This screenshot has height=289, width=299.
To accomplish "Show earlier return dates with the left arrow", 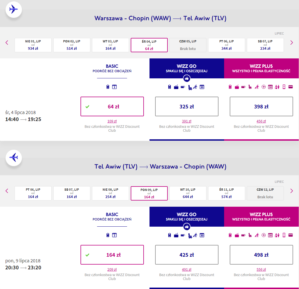I will point(7,191).
